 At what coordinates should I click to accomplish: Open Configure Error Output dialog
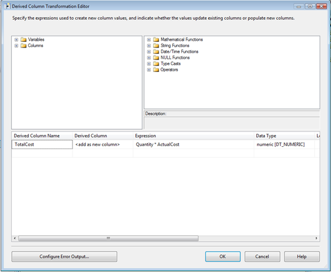pyautogui.click(x=65, y=257)
